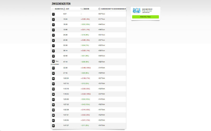The height and width of the screenshot is (131, 211).
Task: Click the 5:07 time in row 1
Action: 65,14
